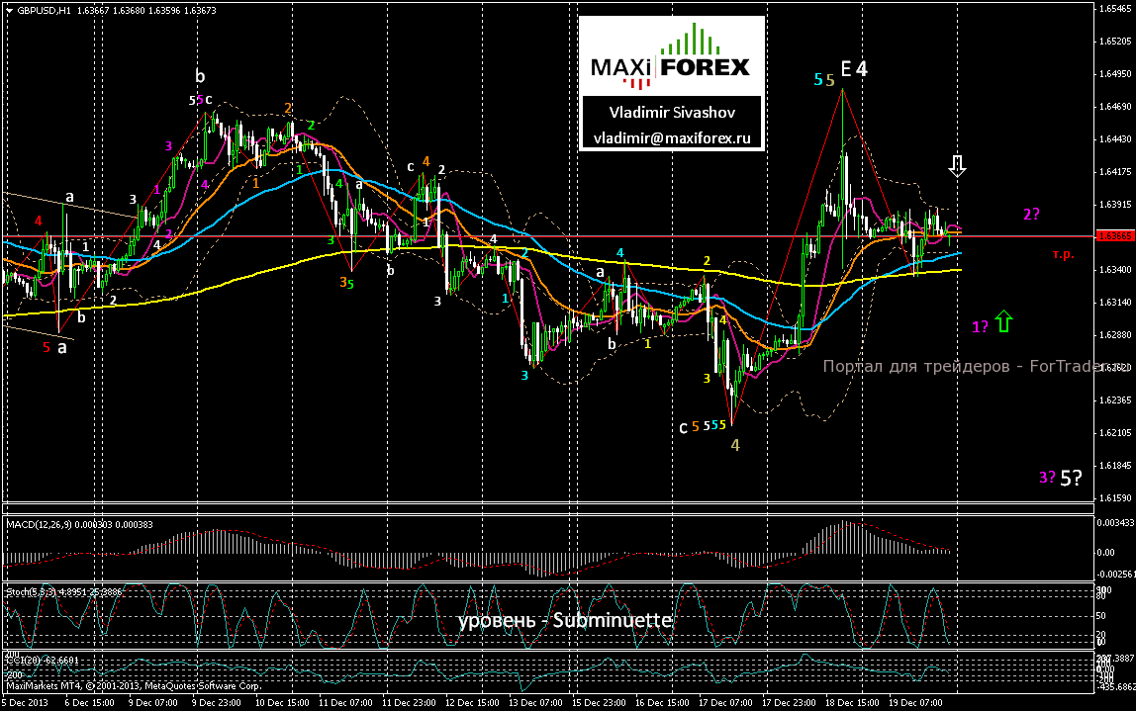Open the GBPUSD,H1 chart title dropdown triangle
This screenshot has width=1136, height=711.
pos(10,10)
